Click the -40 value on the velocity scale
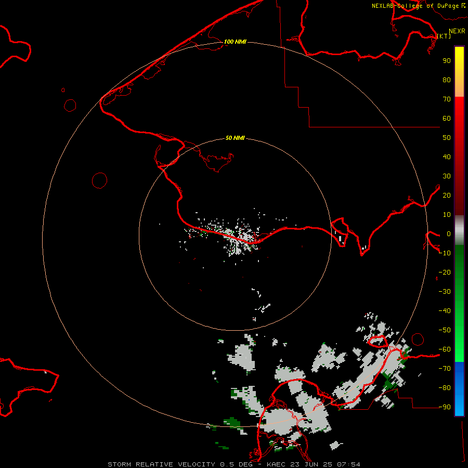Image resolution: width=468 pixels, height=468 pixels. (445, 311)
